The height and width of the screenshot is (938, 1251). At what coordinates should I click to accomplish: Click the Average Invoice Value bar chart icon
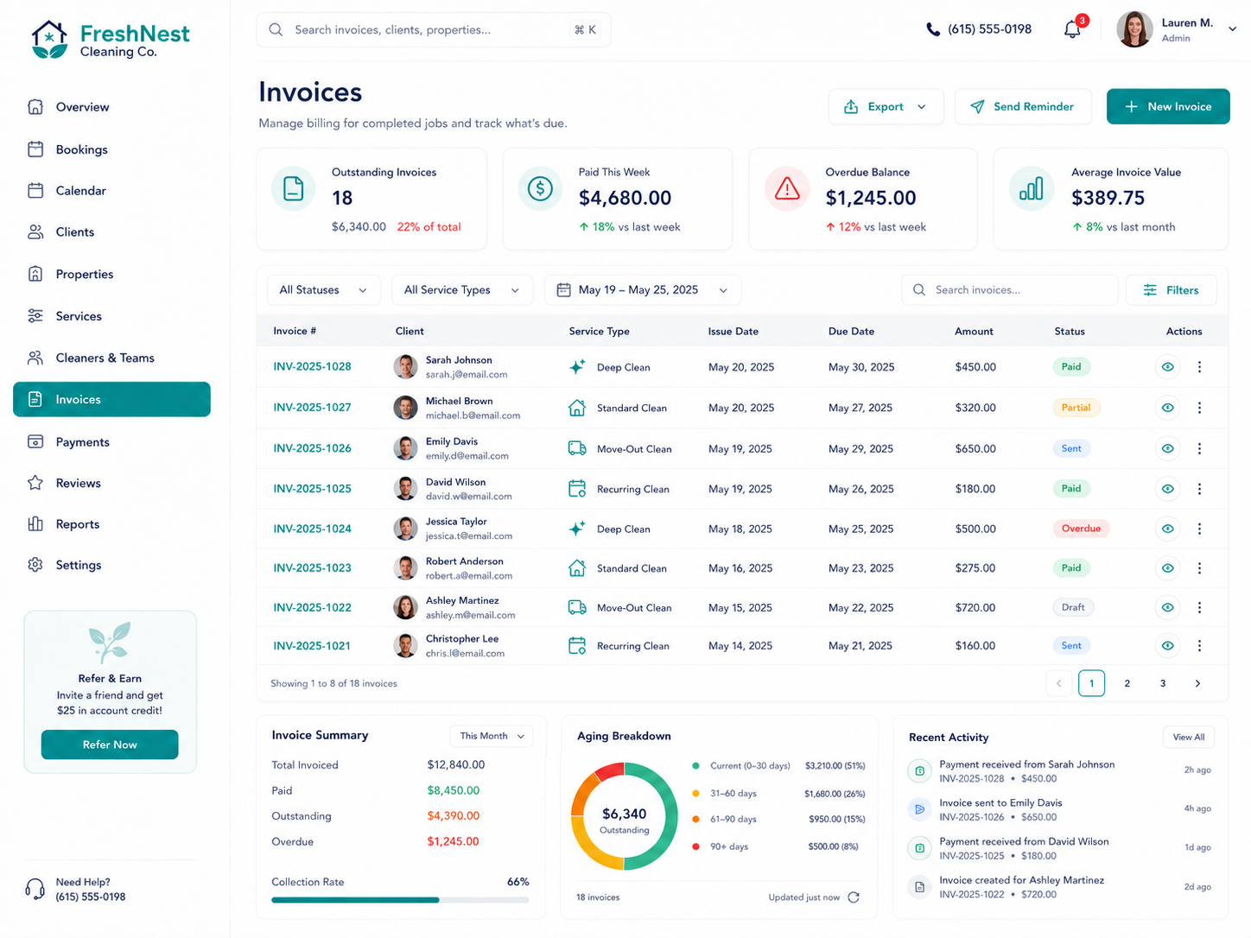click(1031, 188)
